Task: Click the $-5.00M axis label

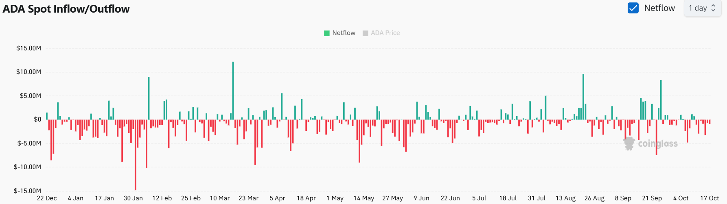Action: pos(29,143)
